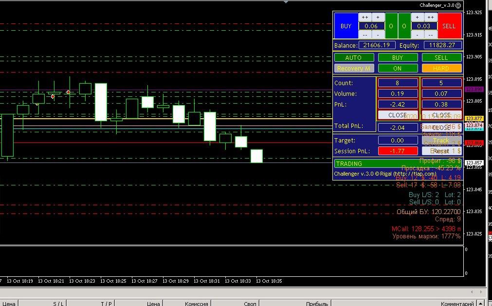Toggle the green AUTO mode button
Screen dimensions: 492x306
354,58
